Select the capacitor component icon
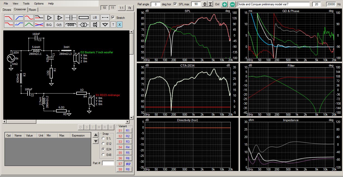This screenshot has height=177, width=343. tap(71, 18)
